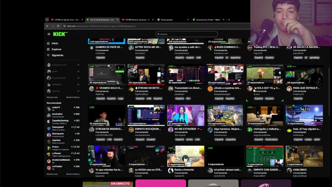Select the 18+ tag on paaabeen's stream
Viewport: 332px width, 187px height.
coord(188,99)
